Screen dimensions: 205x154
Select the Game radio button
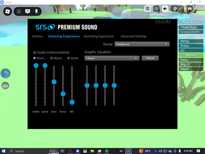click(68, 58)
